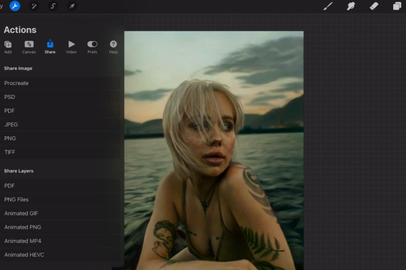Select the Eraser tool
Image resolution: width=406 pixels, height=270 pixels.
coord(374,6)
